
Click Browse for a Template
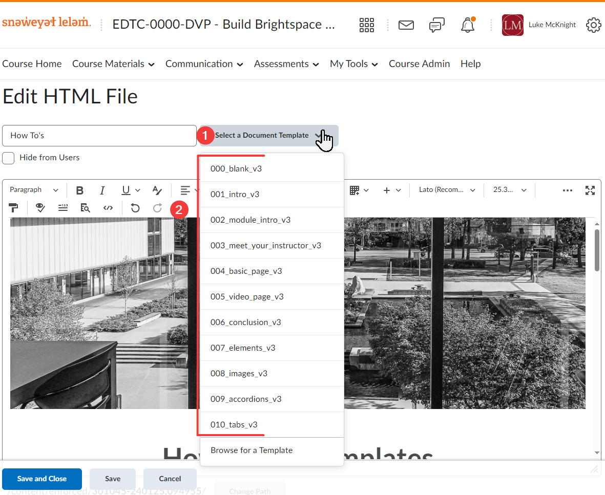point(272,450)
